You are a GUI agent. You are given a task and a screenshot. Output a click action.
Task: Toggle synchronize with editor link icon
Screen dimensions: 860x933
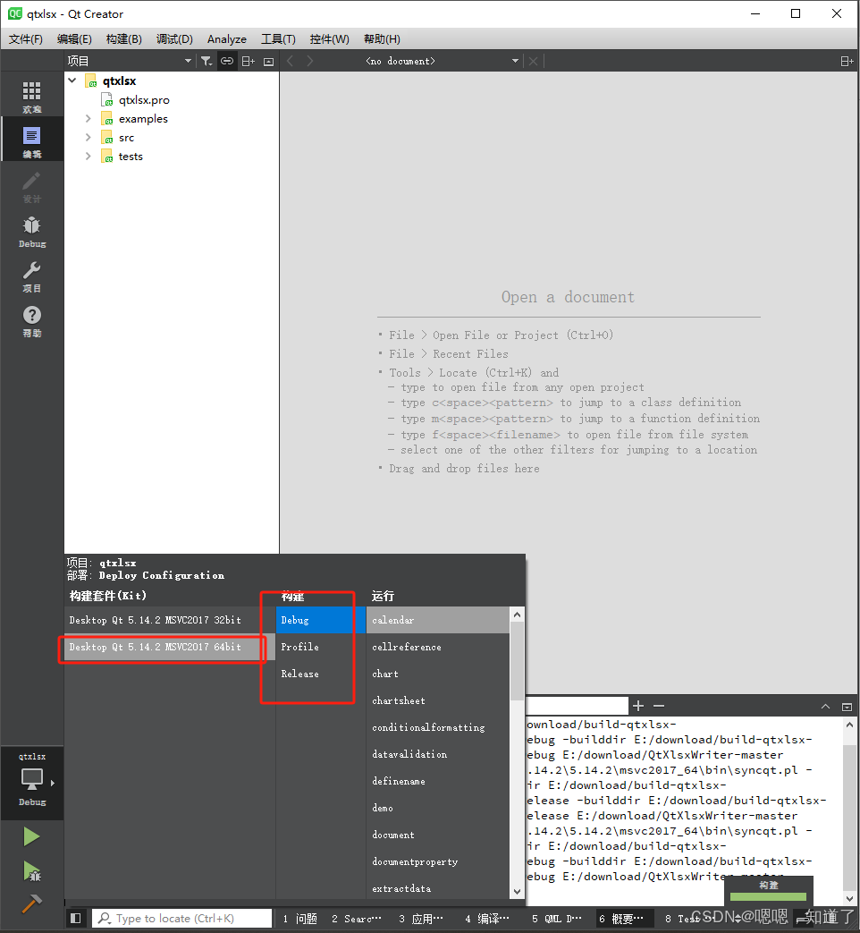[x=226, y=61]
